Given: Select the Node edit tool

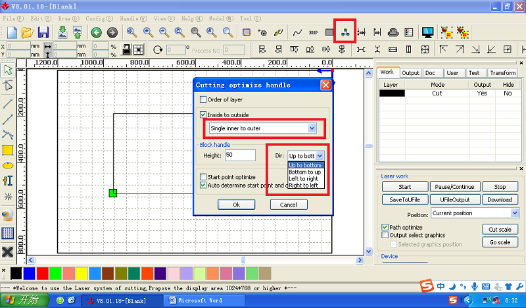Looking at the screenshot, I should (x=8, y=86).
